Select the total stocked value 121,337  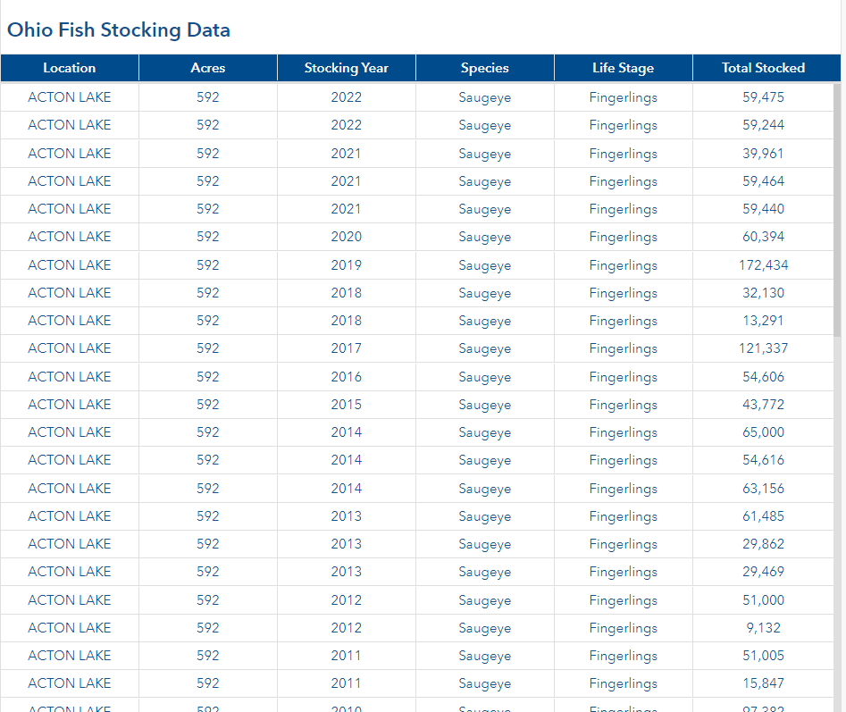[x=763, y=348]
